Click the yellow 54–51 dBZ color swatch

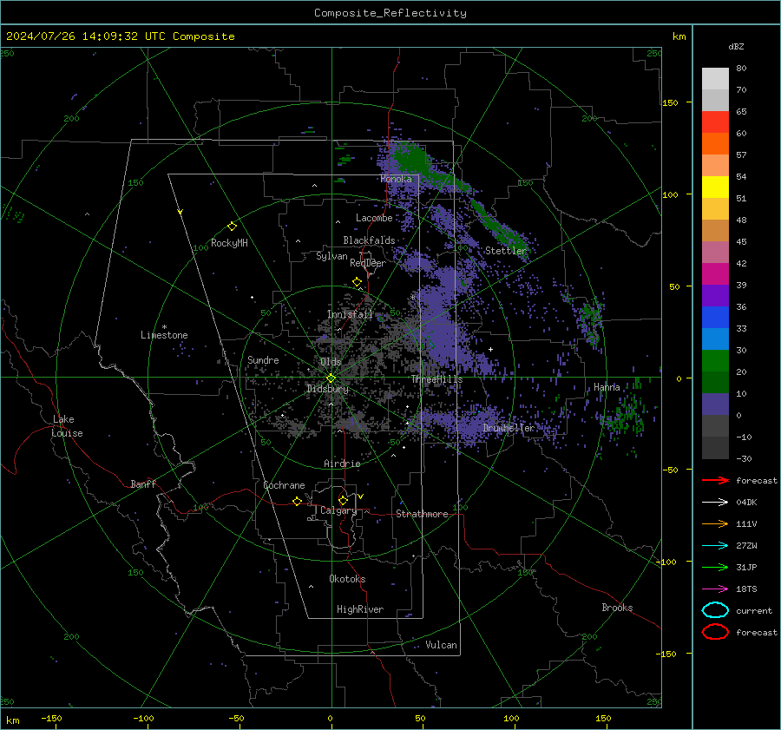click(x=715, y=187)
